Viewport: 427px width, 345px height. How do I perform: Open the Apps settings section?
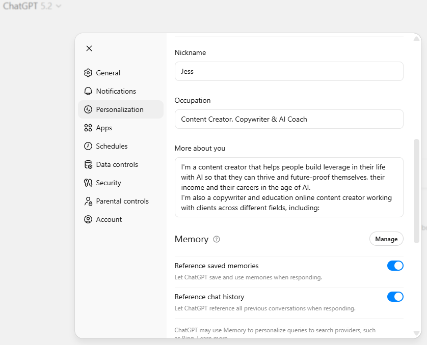click(121, 128)
